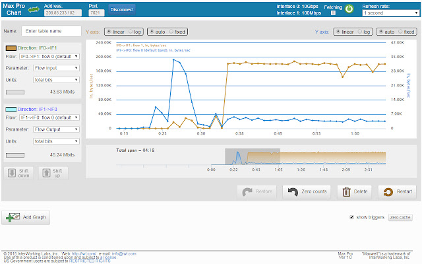Select linear for the left Y axis
The height and width of the screenshot is (264, 422).
click(x=109, y=32)
